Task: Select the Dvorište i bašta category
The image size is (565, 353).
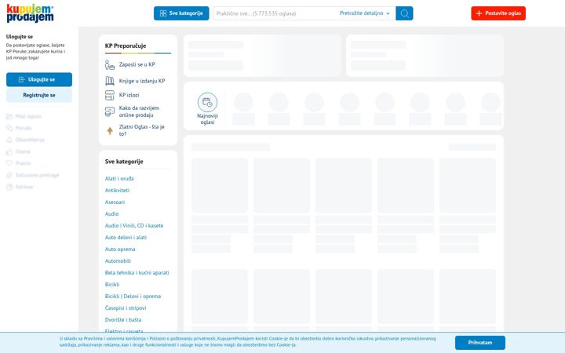Action: pos(123,320)
